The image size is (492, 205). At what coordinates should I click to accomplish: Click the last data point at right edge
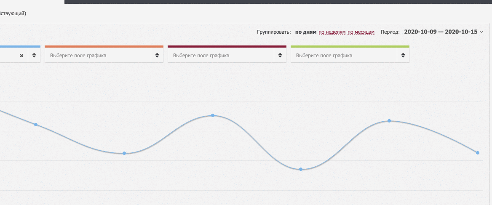coord(478,153)
